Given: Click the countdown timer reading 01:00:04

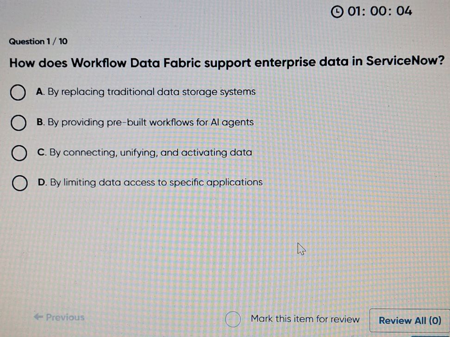Looking at the screenshot, I should coord(378,11).
